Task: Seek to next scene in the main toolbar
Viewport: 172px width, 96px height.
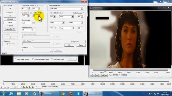Action: (x=33, y=87)
